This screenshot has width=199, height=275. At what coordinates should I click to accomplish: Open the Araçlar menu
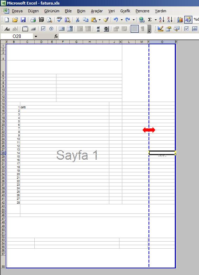97,11
